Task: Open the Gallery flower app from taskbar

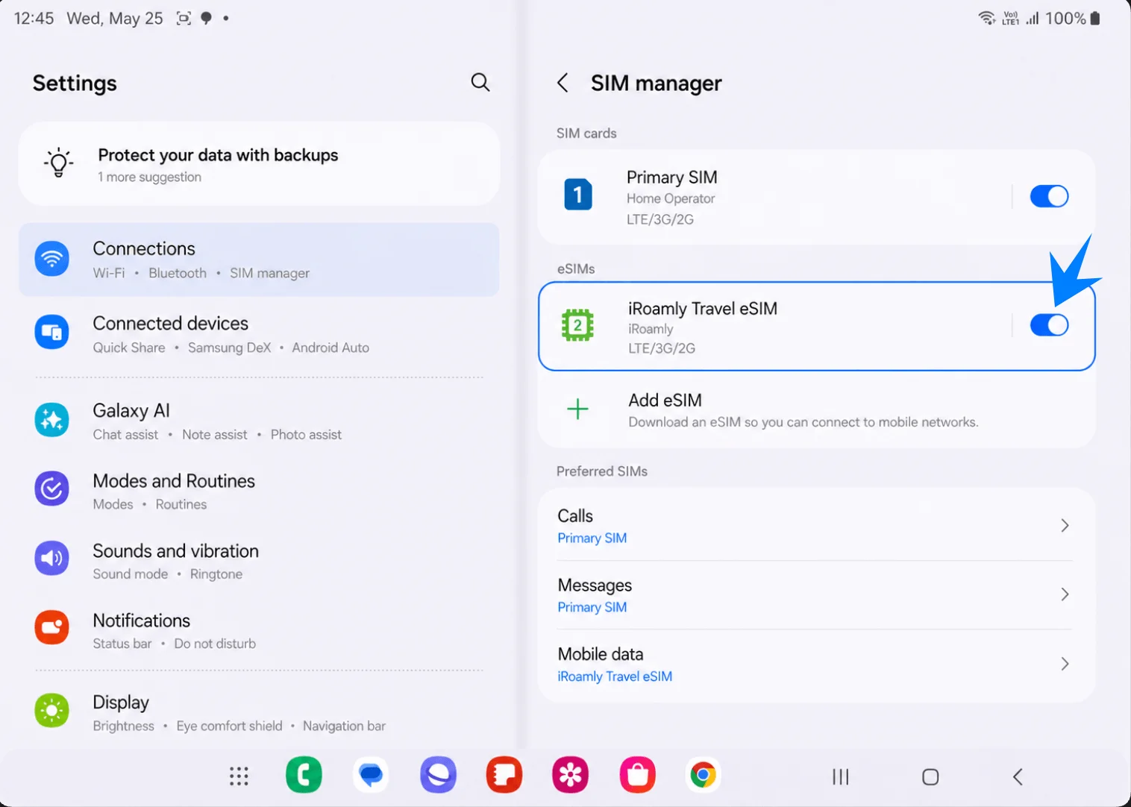Action: coord(571,775)
